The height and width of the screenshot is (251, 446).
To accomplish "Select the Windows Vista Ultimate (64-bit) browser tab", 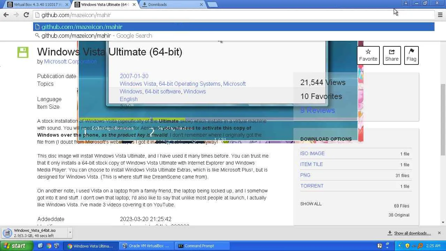I will 104,5.
